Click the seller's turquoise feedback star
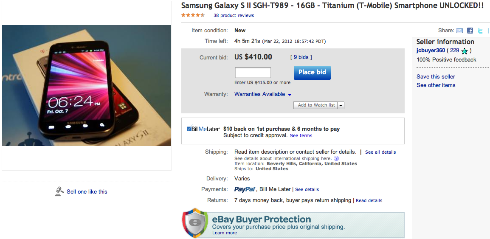The width and height of the screenshot is (490, 239). tap(465, 51)
